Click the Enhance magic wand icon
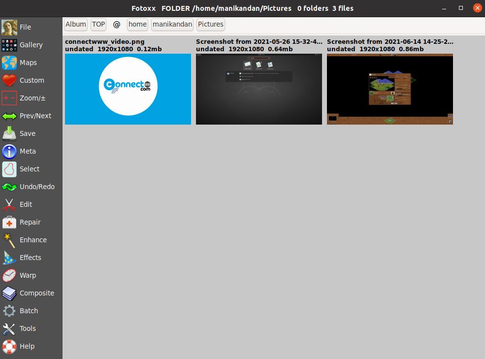The width and height of the screenshot is (485, 359). [9, 240]
